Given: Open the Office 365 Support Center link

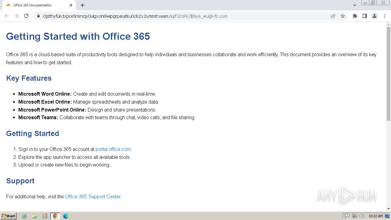Looking at the screenshot, I should pyautogui.click(x=93, y=196).
